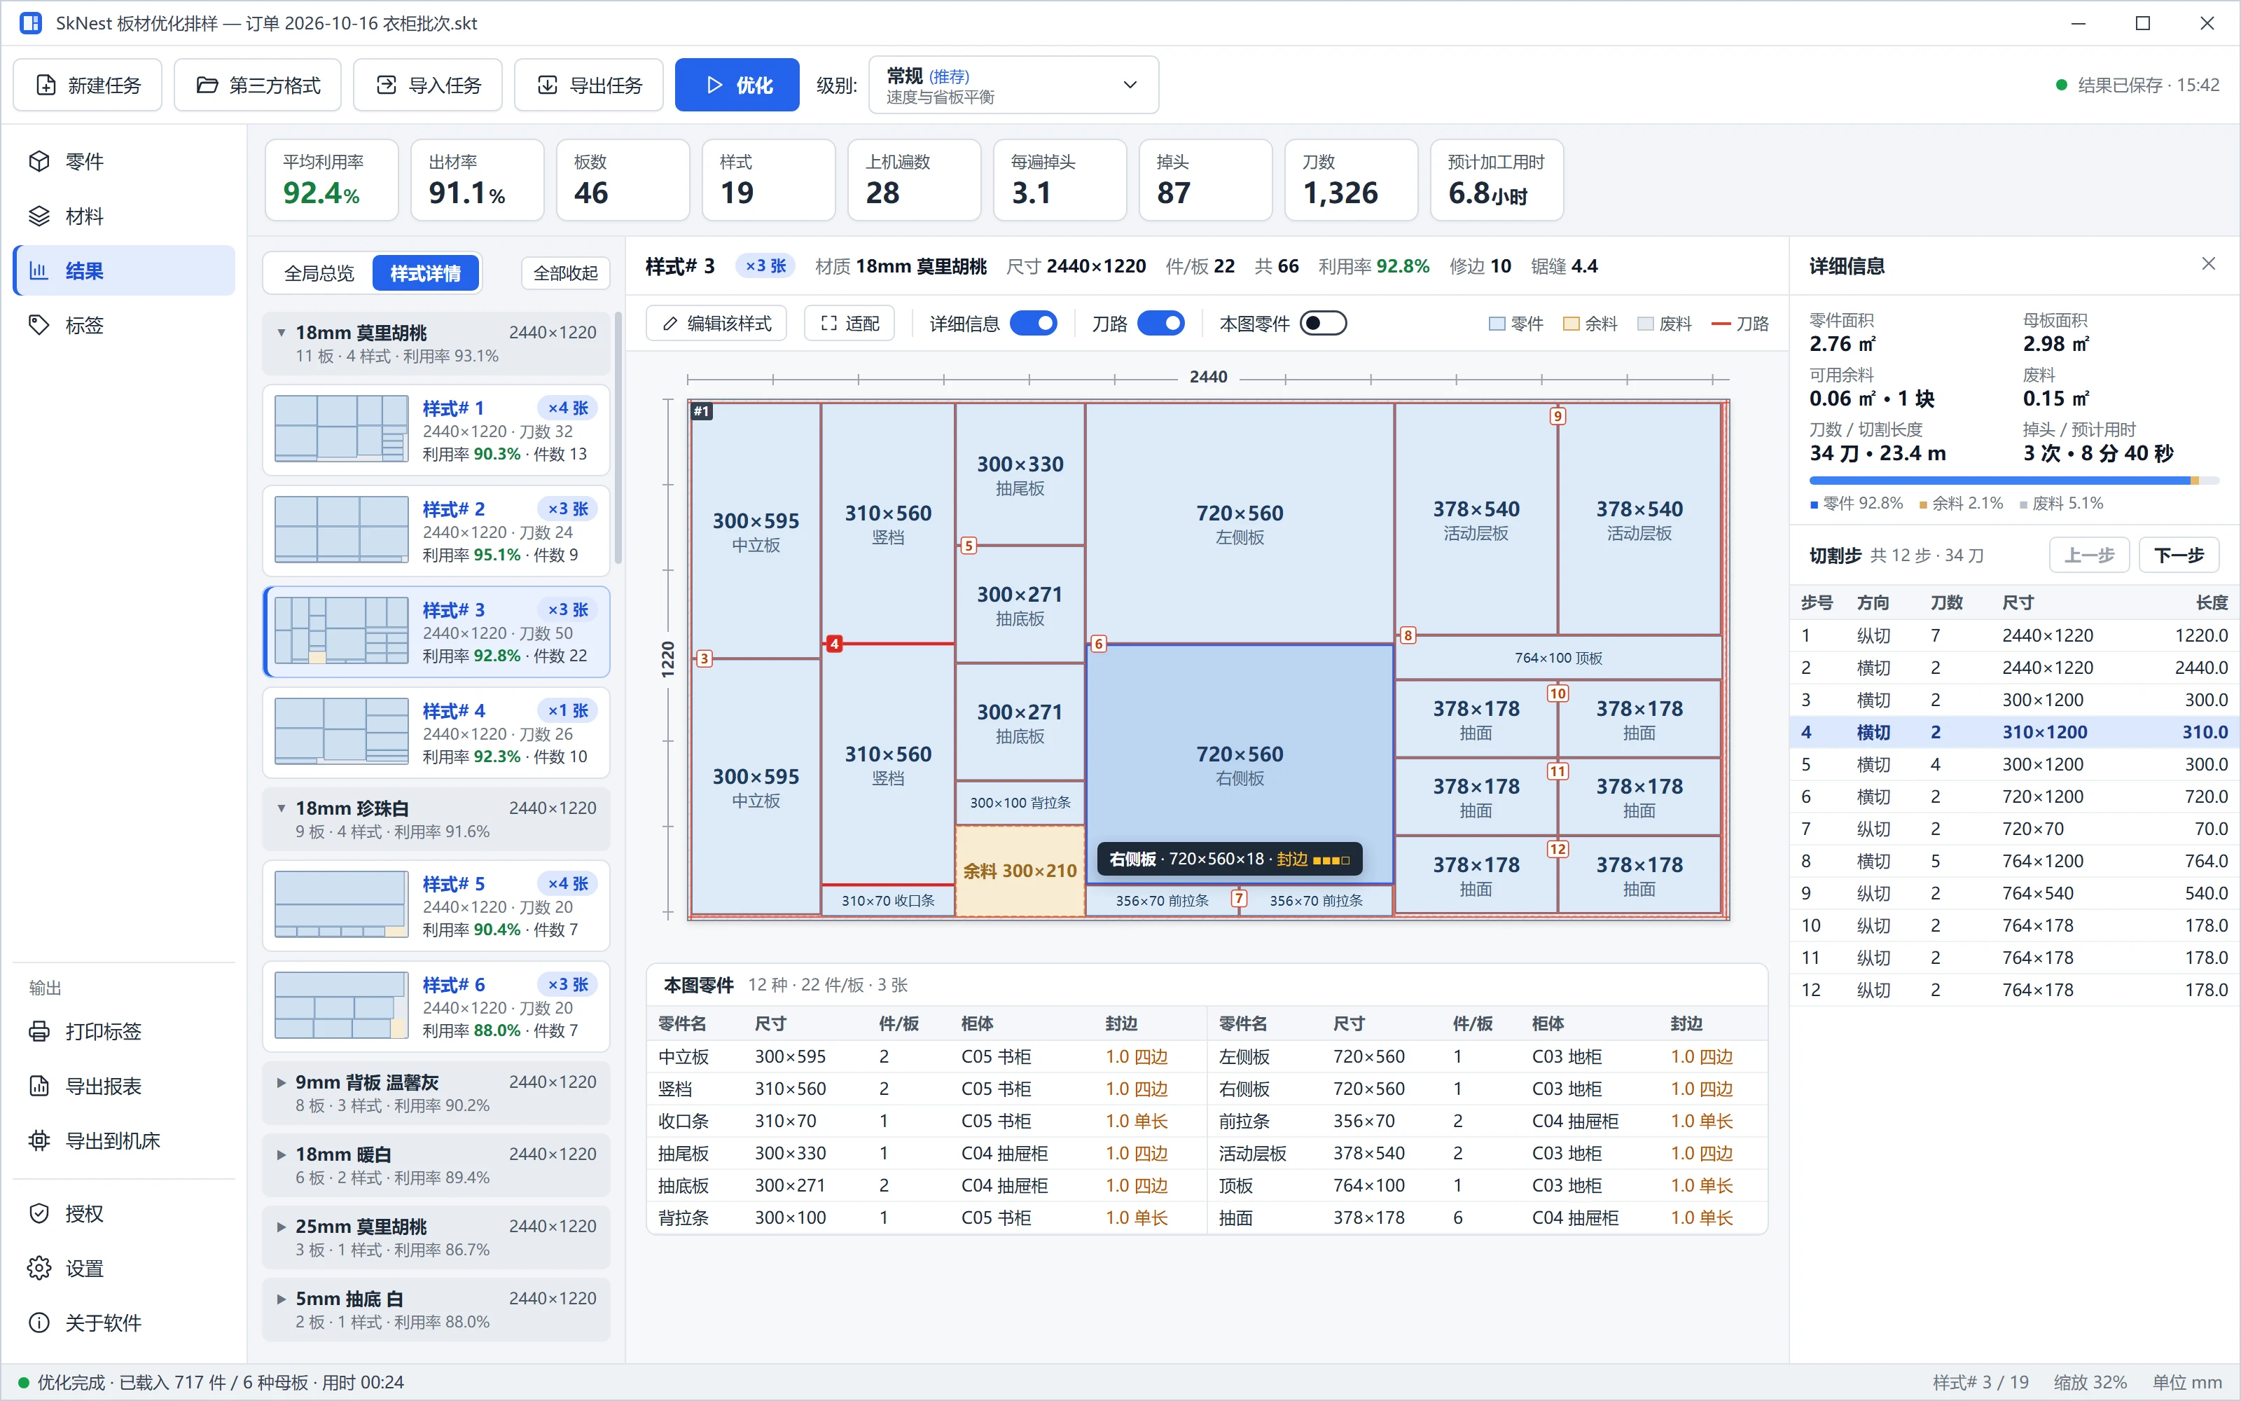The height and width of the screenshot is (1401, 2241).
Task: Click 导入任务 import button
Action: tap(428, 85)
